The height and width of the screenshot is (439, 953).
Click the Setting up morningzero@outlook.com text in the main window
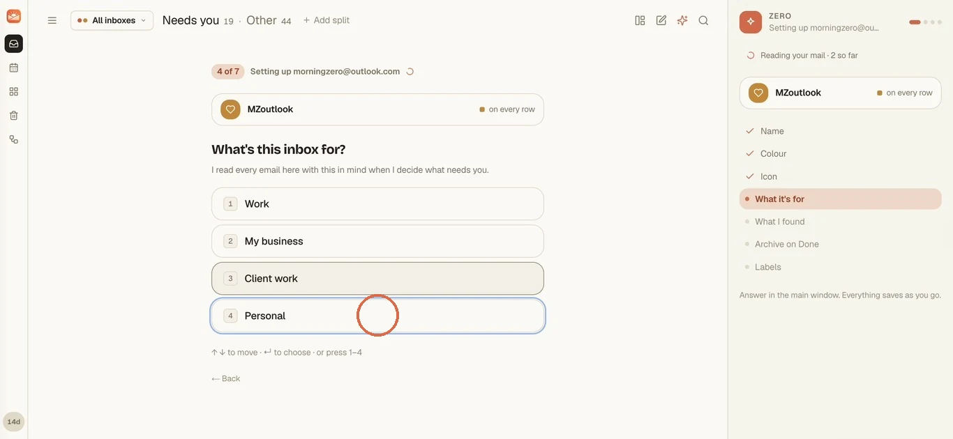click(x=325, y=71)
